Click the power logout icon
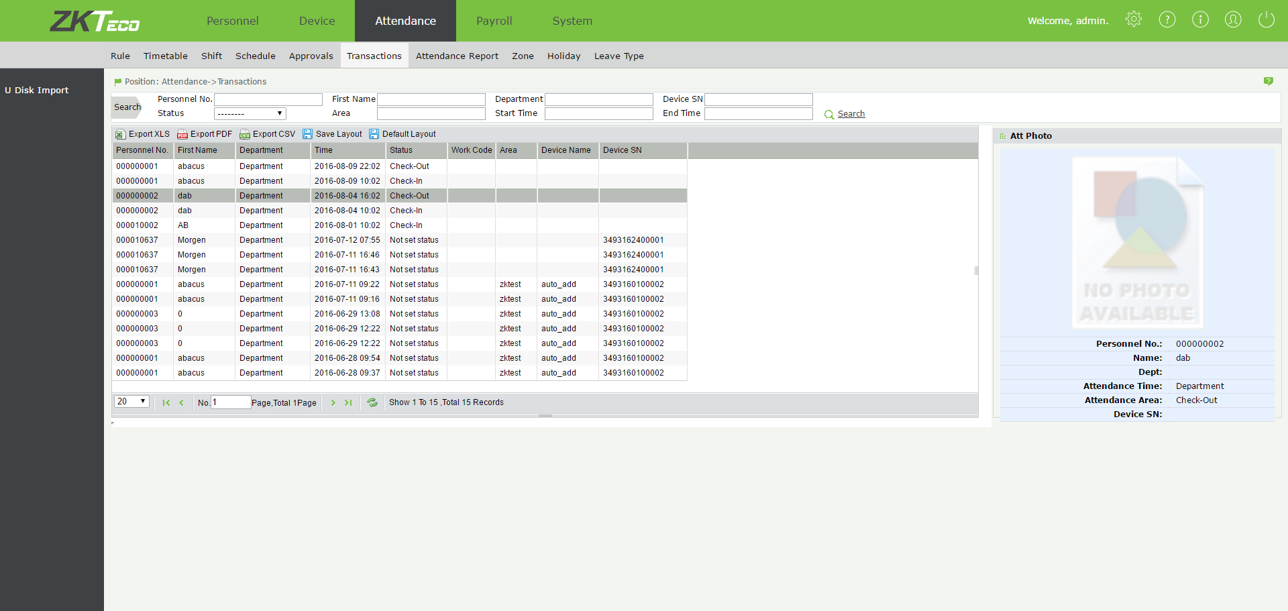Screen dimensions: 1288x611 pos(1266,19)
